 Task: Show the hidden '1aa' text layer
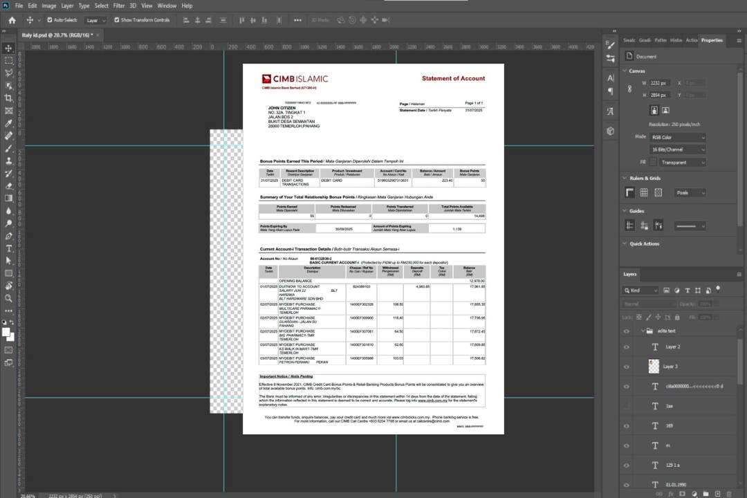627,407
